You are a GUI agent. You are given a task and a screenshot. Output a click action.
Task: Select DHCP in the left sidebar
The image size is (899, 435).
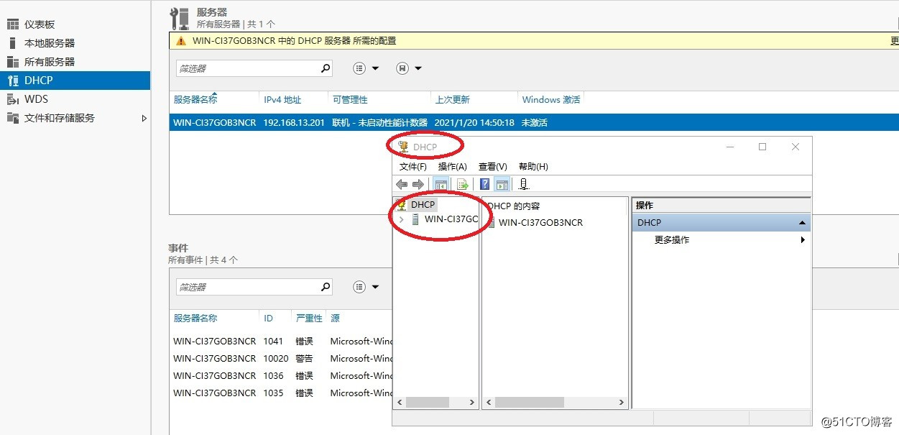click(75, 81)
